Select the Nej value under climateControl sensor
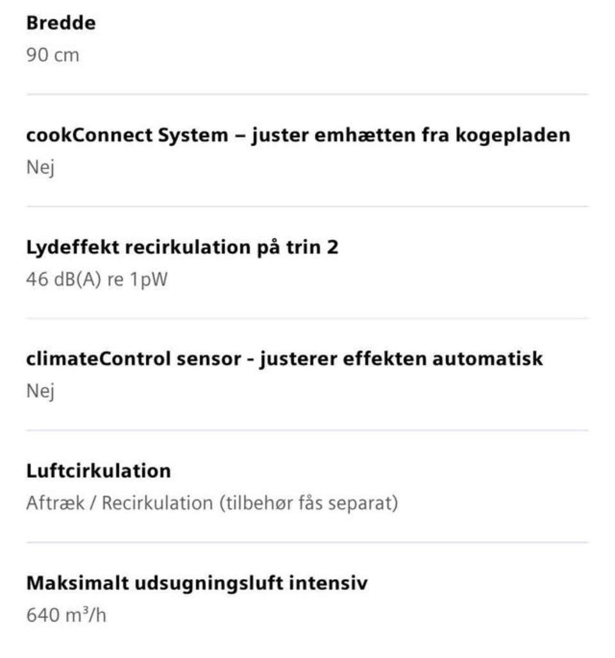 [40, 391]
